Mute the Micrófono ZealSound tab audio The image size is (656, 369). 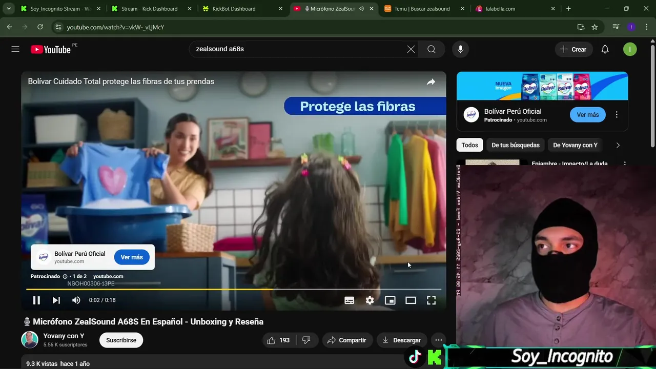coord(361,9)
